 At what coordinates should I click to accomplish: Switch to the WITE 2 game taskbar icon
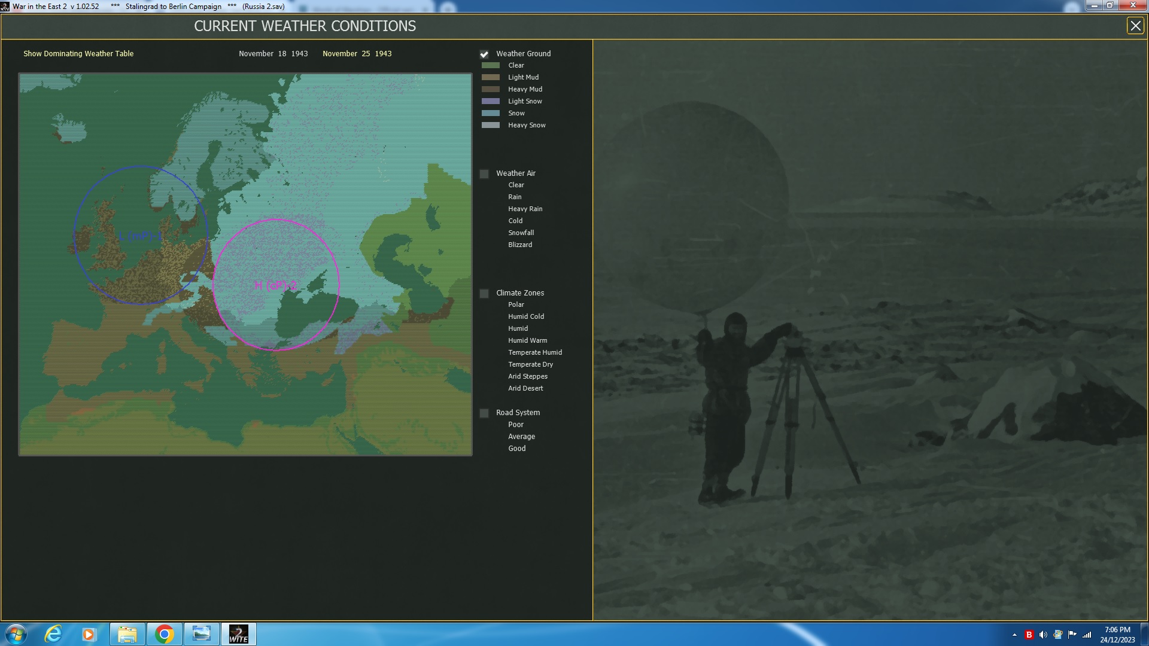tap(238, 634)
